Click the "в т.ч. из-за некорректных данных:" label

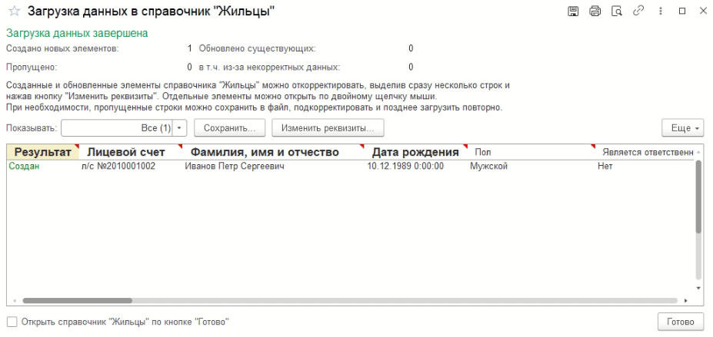269,67
